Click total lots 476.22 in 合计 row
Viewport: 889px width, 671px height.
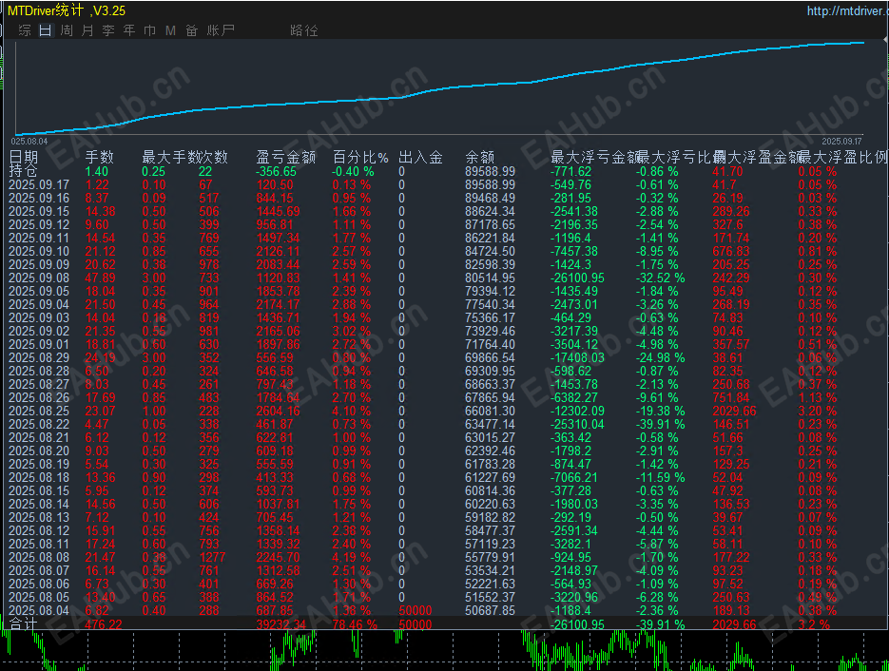tap(104, 624)
